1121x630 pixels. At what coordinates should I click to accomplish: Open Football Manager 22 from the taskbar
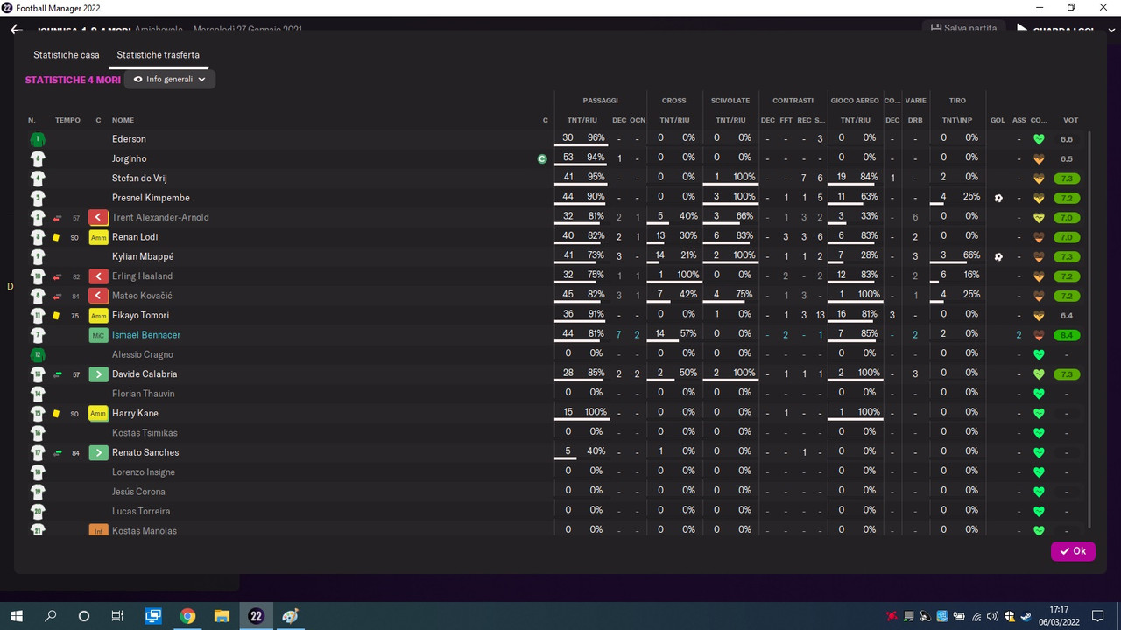coord(256,616)
